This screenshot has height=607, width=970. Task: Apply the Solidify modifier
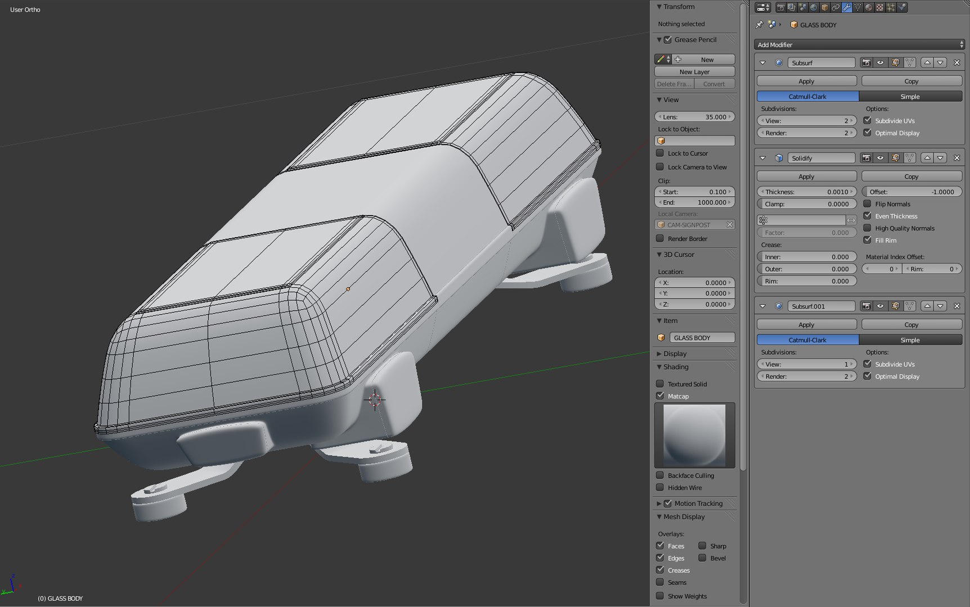click(x=806, y=176)
